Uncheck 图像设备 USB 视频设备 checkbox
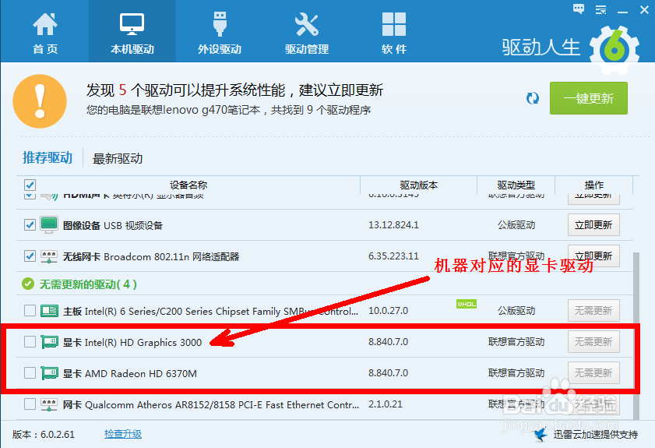The height and width of the screenshot is (448, 655). click(x=30, y=225)
